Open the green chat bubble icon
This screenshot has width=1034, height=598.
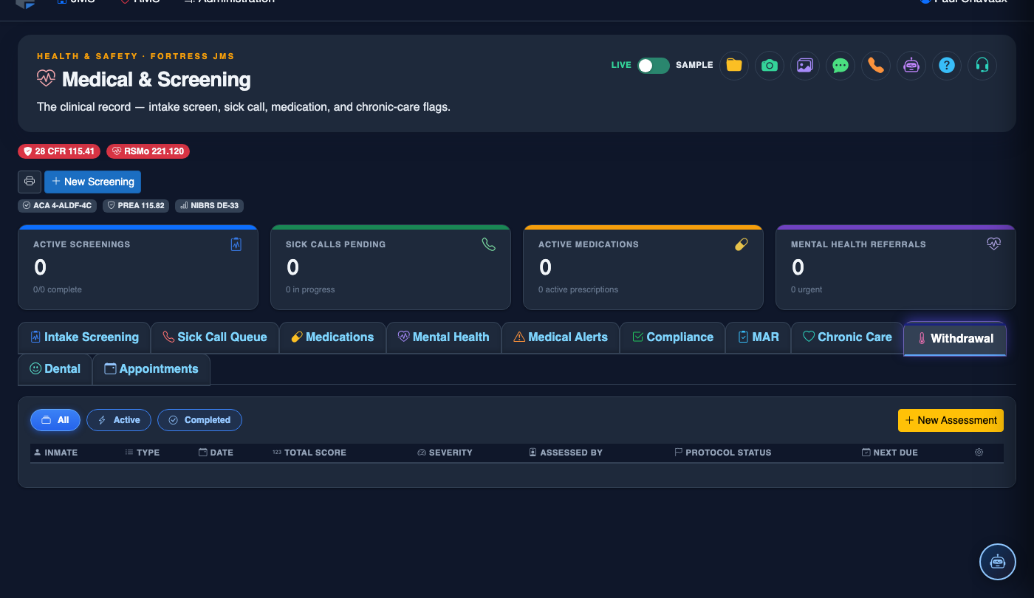pos(840,65)
